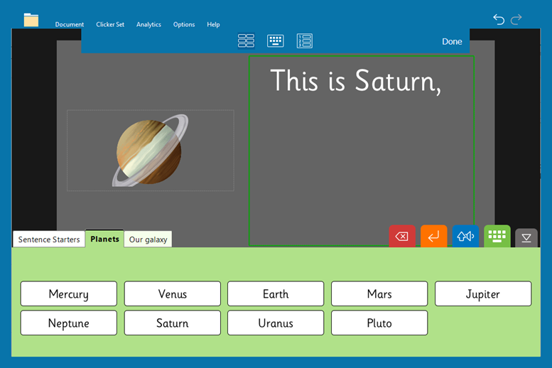552x368 pixels.
Task: Open the Document menu
Action: pos(70,25)
